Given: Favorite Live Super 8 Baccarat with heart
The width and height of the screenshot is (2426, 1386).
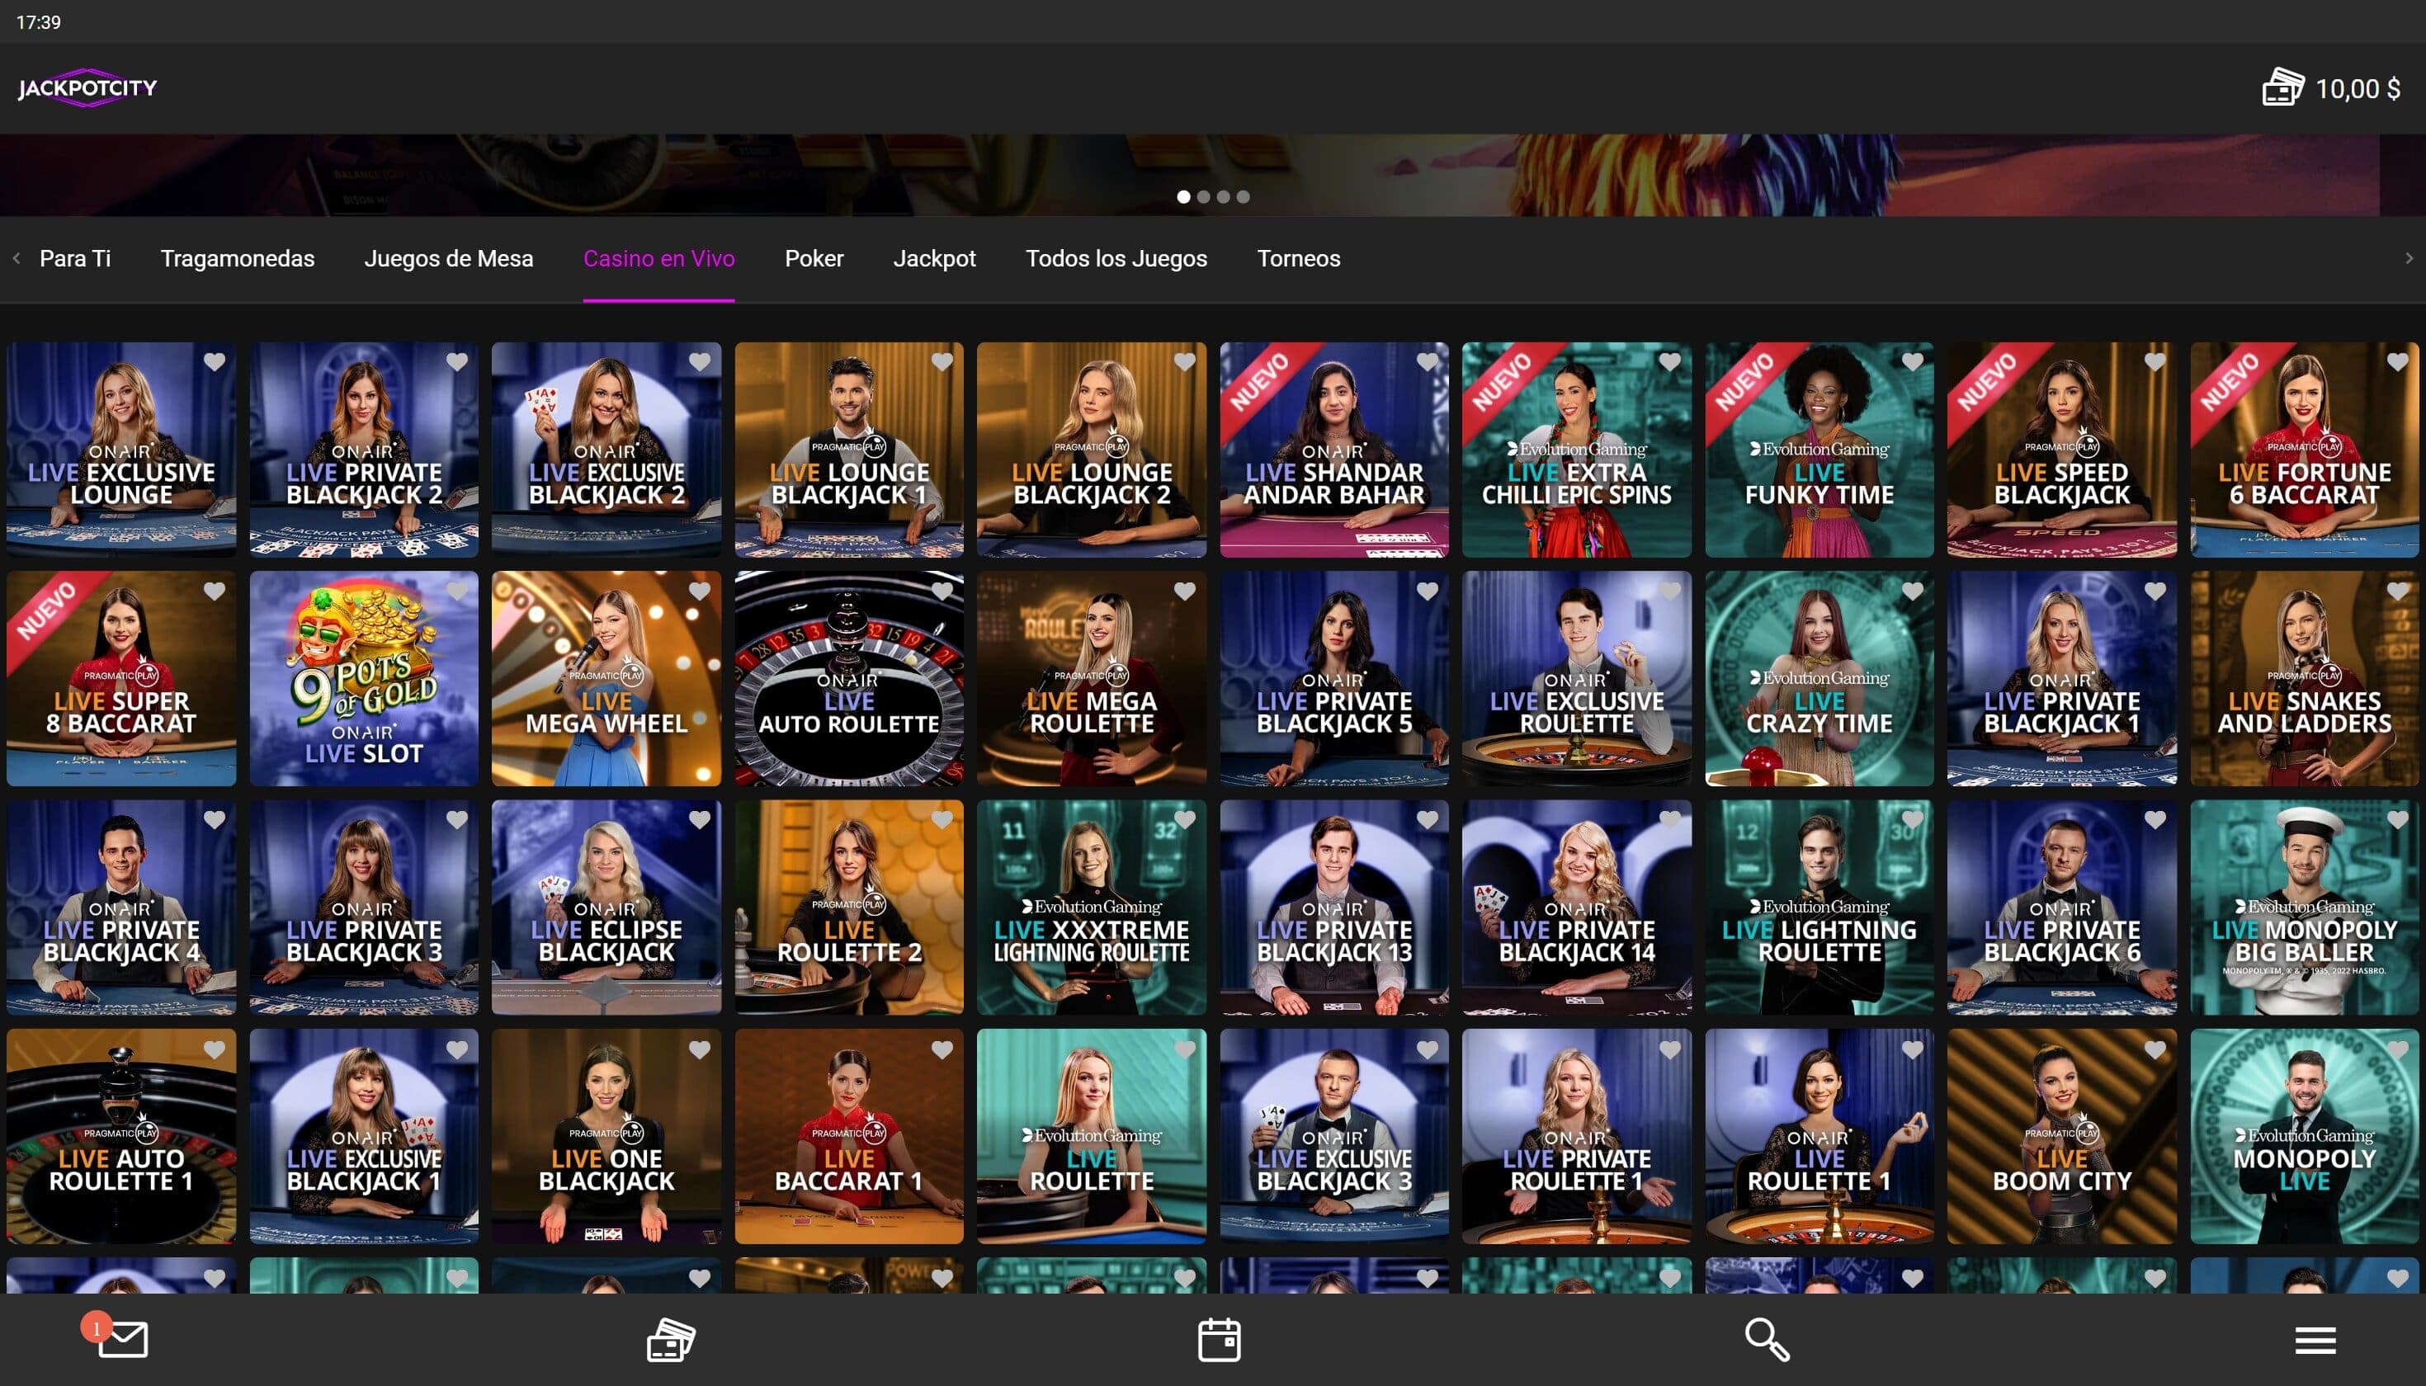Looking at the screenshot, I should 215,592.
